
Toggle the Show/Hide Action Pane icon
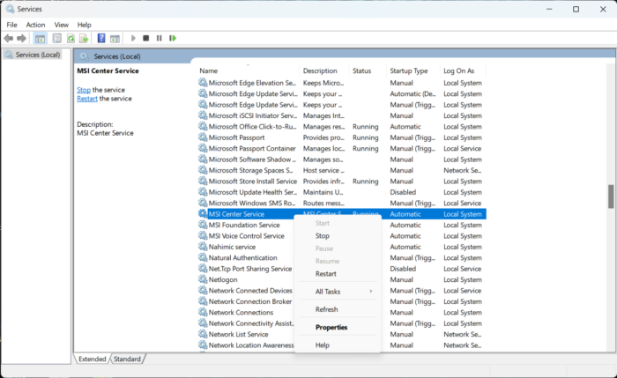click(115, 38)
